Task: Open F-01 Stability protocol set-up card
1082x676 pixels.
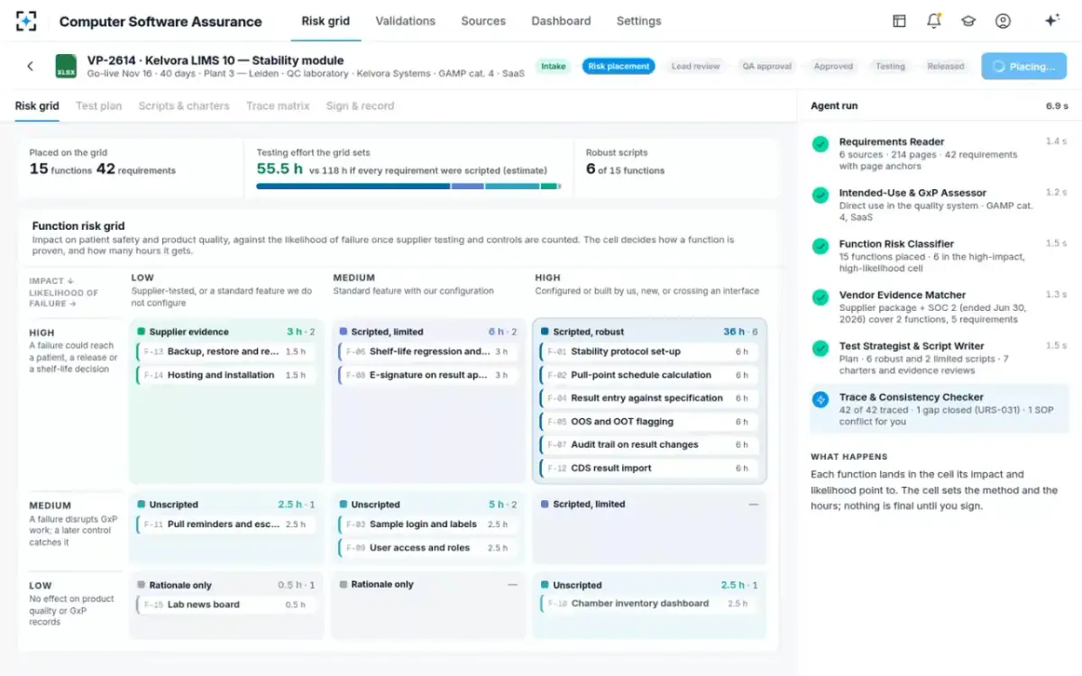Action: click(649, 352)
